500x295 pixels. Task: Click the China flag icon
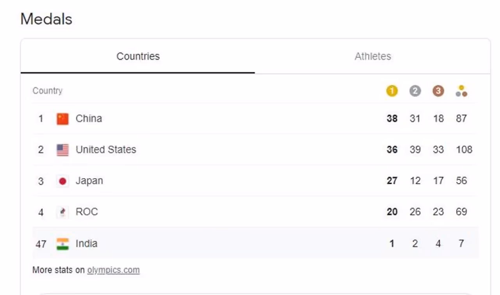pos(62,119)
